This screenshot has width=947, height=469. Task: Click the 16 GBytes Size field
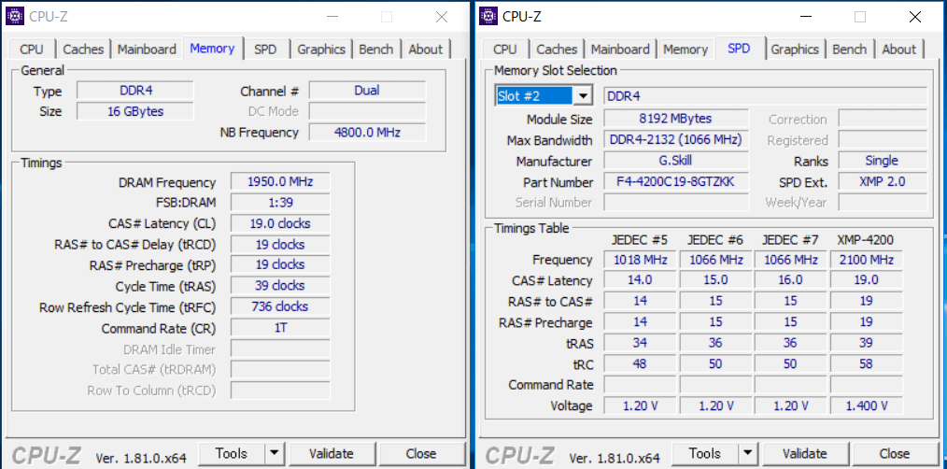[135, 111]
